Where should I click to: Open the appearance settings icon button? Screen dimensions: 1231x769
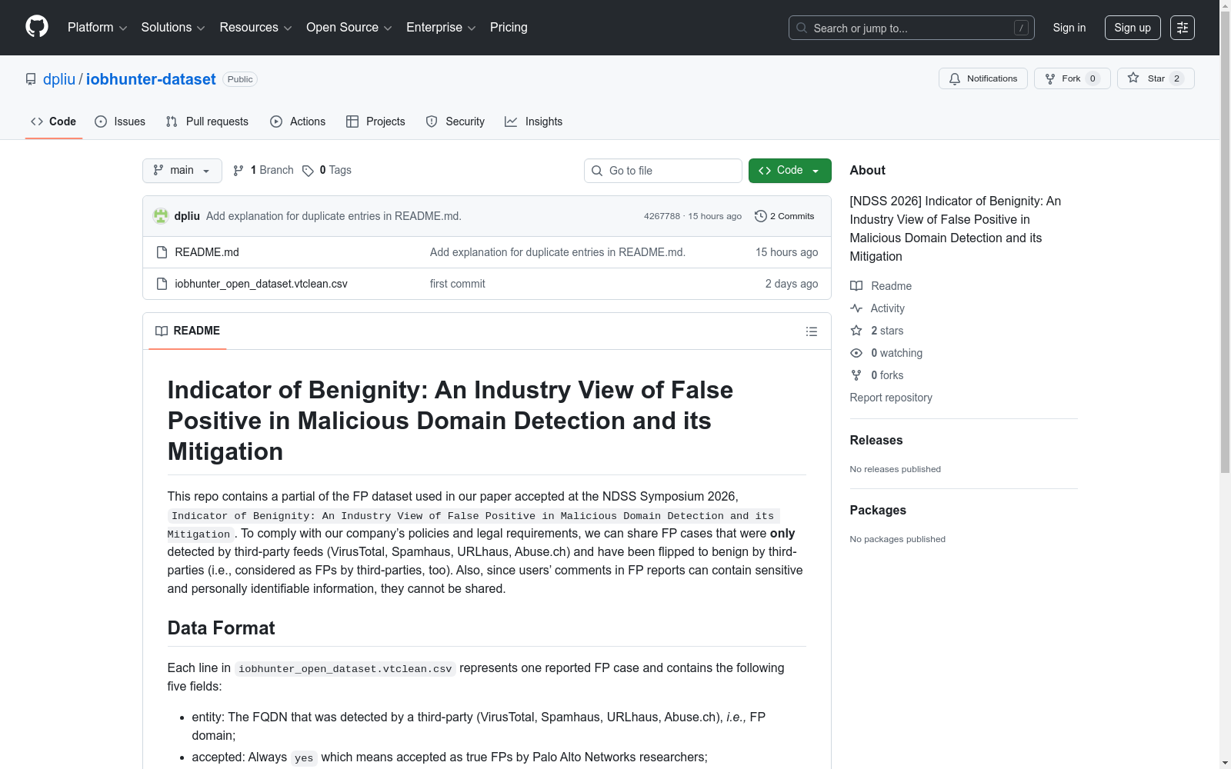[1183, 28]
